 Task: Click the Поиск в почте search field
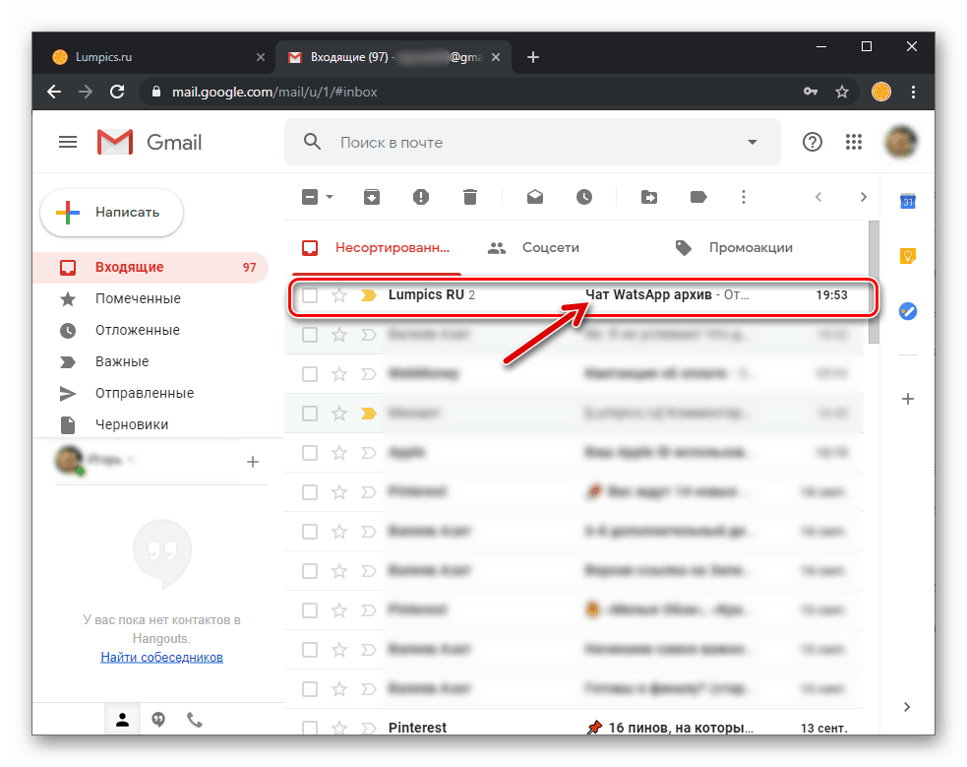[532, 143]
